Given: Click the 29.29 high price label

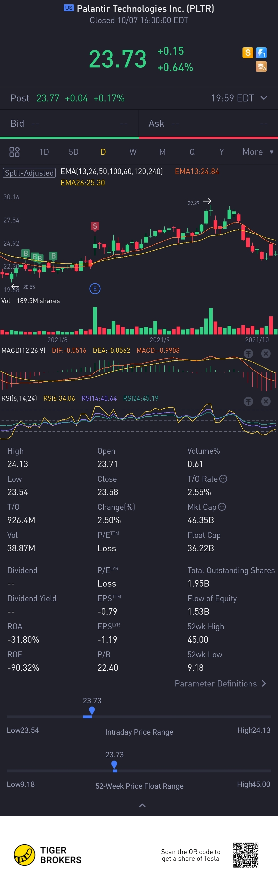Looking at the screenshot, I should click(x=193, y=203).
